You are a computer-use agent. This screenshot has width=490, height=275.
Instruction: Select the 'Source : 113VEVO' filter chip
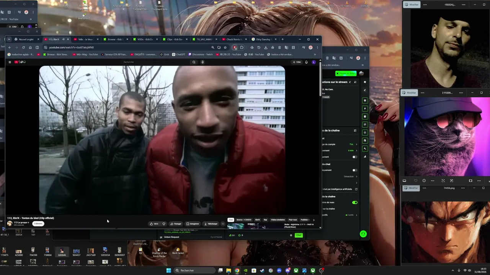point(244,220)
